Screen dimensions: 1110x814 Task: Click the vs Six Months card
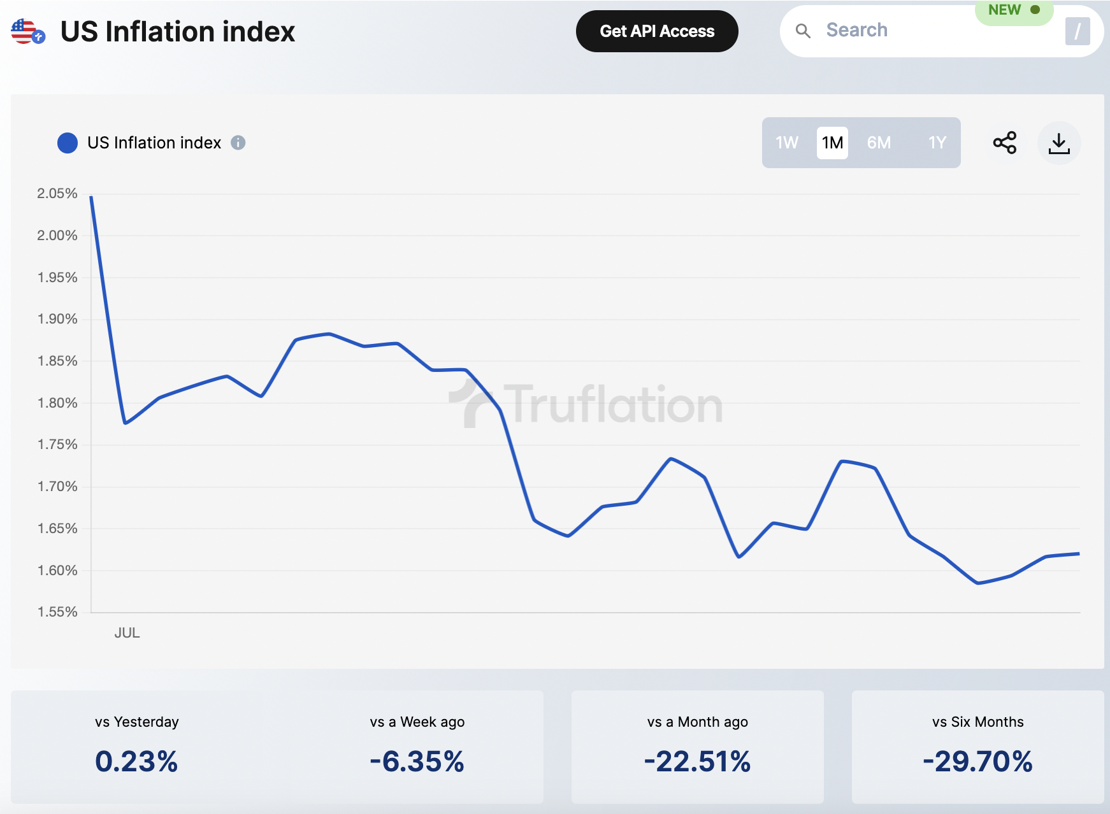(x=977, y=746)
